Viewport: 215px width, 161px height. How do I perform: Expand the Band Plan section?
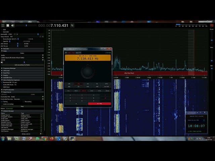pos(22,73)
